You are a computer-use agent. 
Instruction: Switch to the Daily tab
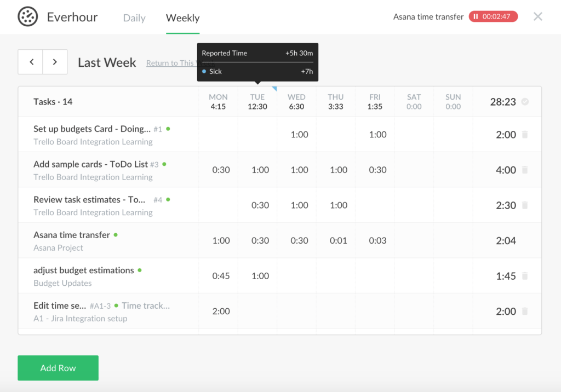click(134, 18)
